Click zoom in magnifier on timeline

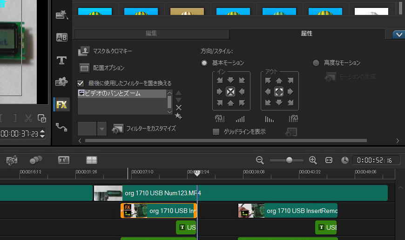pyautogui.click(x=313, y=160)
